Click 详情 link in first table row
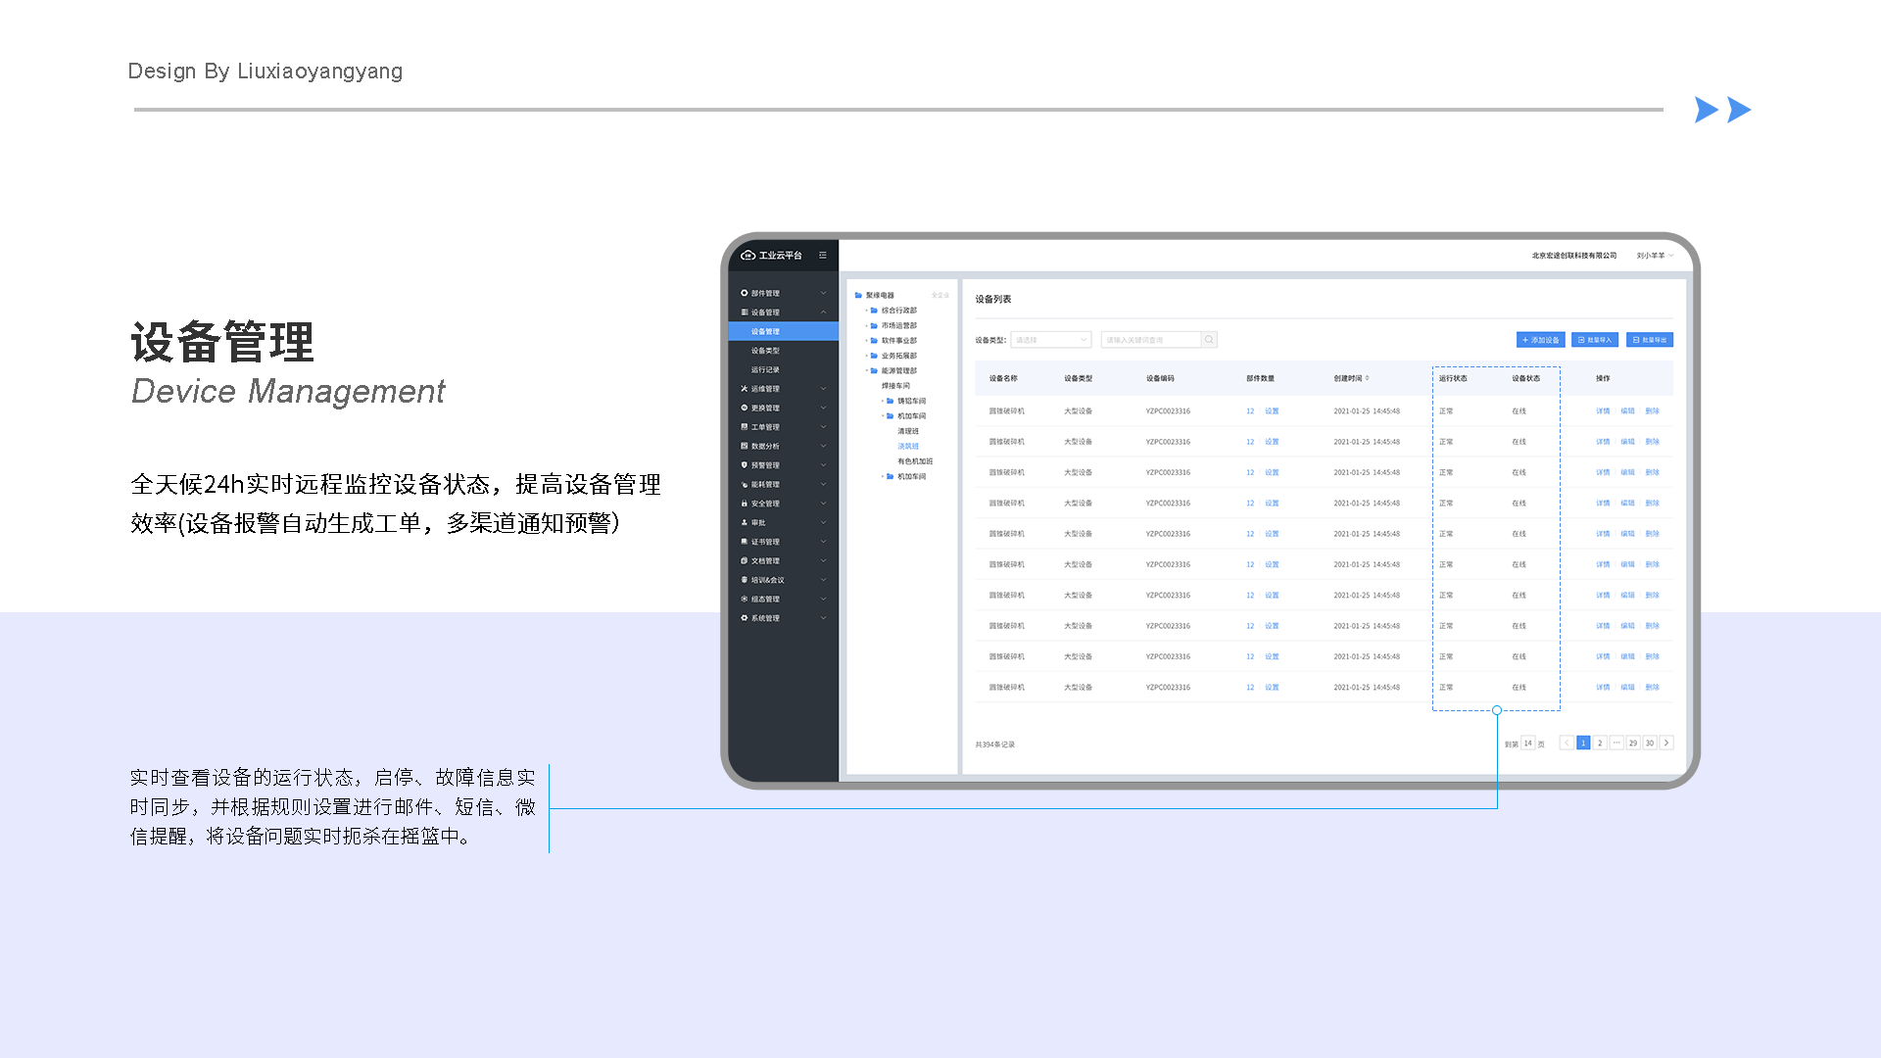The height and width of the screenshot is (1058, 1881). point(1603,411)
